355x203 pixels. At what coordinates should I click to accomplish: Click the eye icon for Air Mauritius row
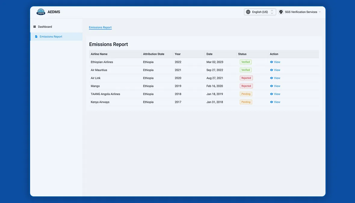(x=271, y=70)
